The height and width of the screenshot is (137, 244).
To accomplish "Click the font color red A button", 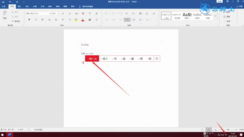I will pyautogui.click(x=83, y=20).
